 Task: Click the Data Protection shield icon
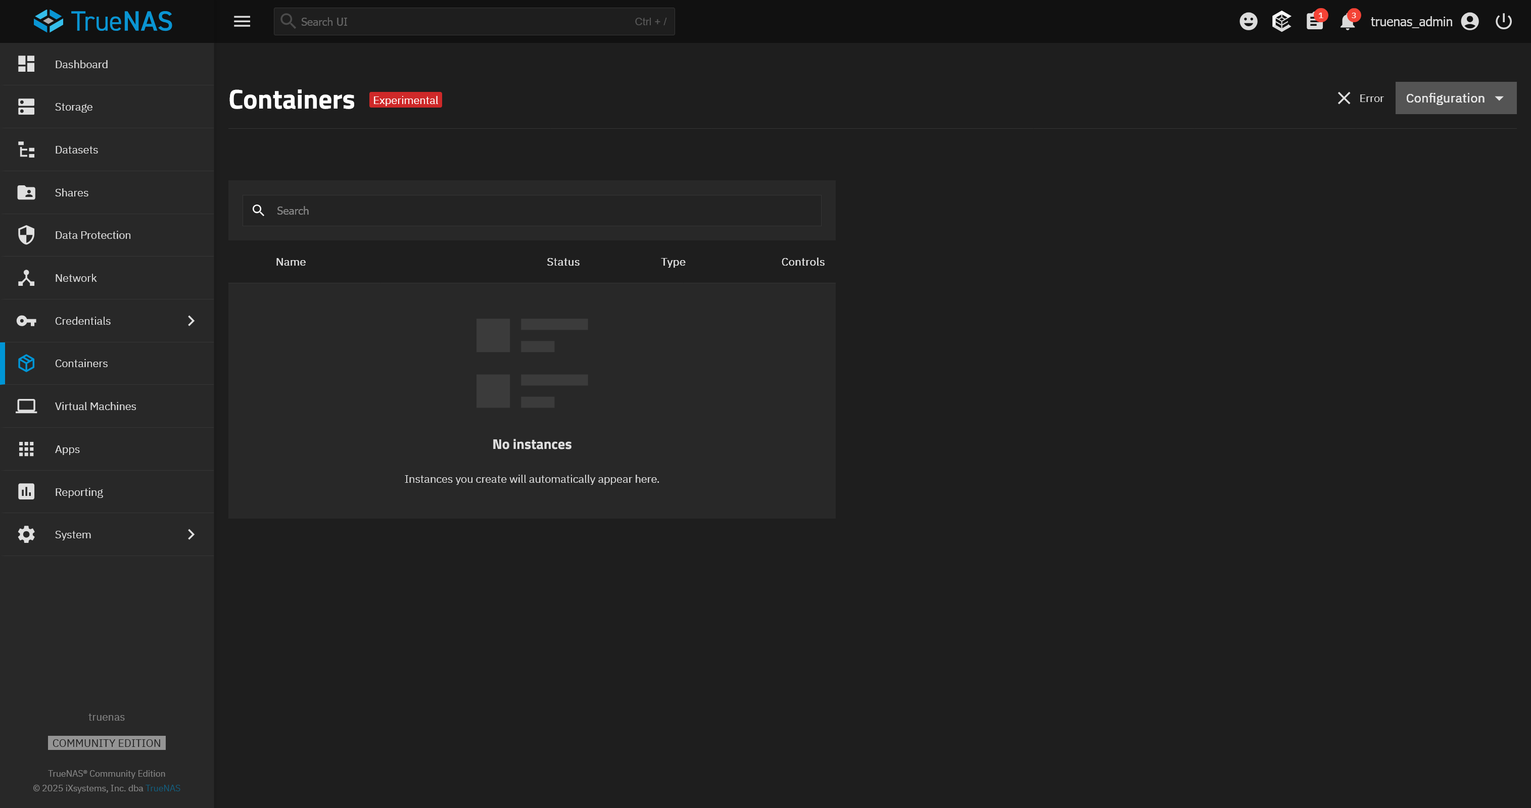[26, 235]
